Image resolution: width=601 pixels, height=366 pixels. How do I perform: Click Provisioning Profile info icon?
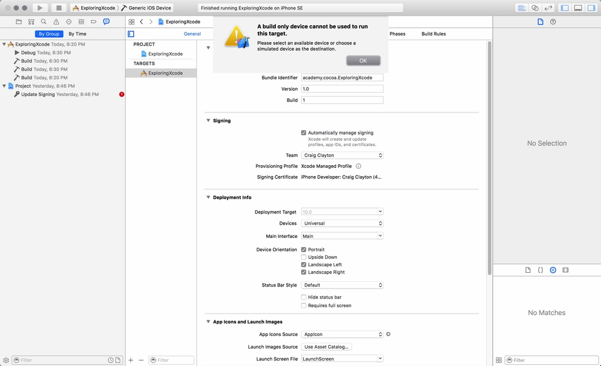click(x=358, y=166)
